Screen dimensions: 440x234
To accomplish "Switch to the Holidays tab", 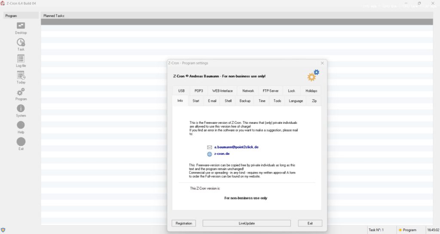I will (x=311, y=91).
